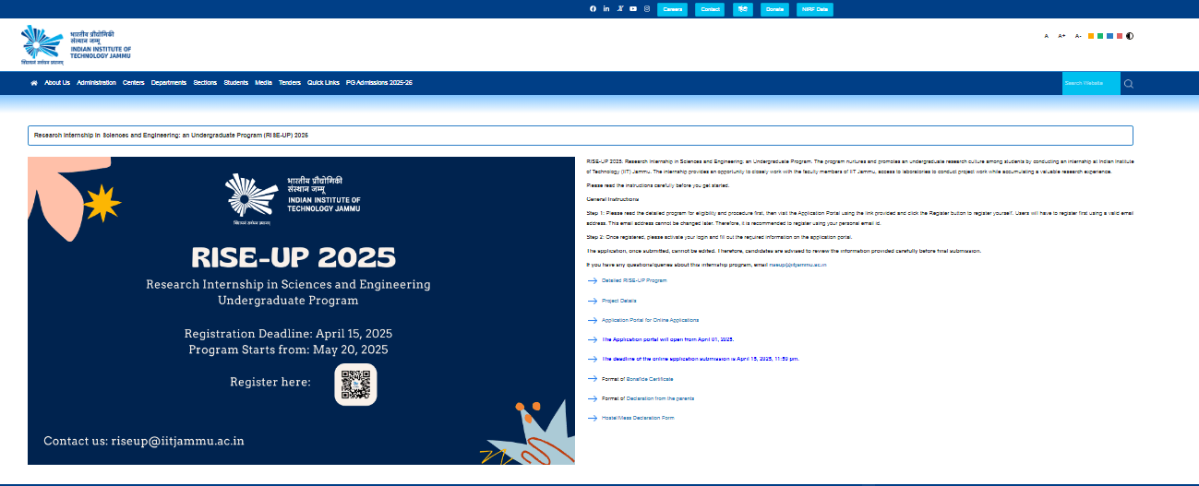Screen dimensions: 1199x486
Task: Toggle the high contrast mode icon
Action: click(1130, 36)
